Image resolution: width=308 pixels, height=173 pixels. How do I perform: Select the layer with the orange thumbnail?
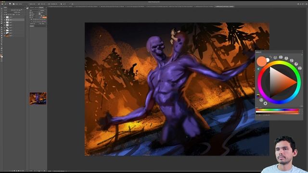[x=14, y=36]
